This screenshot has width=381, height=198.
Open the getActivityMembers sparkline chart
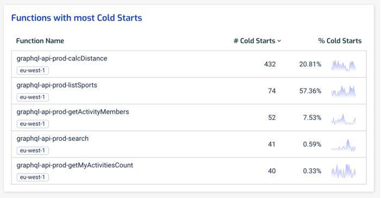[344, 119]
